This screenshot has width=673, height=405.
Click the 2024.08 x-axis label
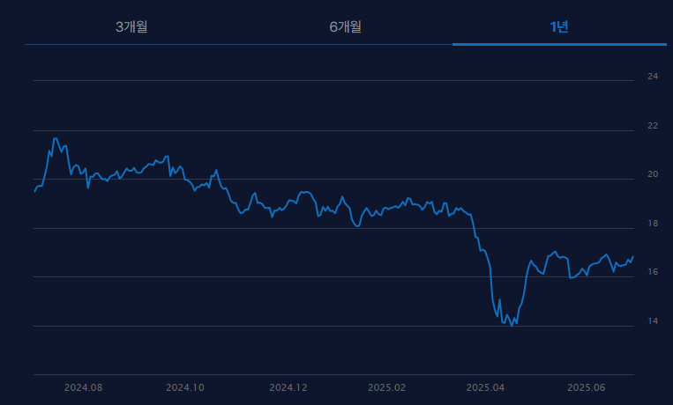(x=83, y=387)
